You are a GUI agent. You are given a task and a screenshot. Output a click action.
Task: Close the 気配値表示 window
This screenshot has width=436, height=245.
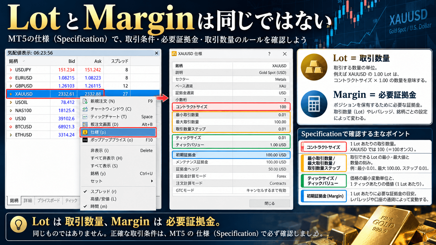click(x=156, y=53)
